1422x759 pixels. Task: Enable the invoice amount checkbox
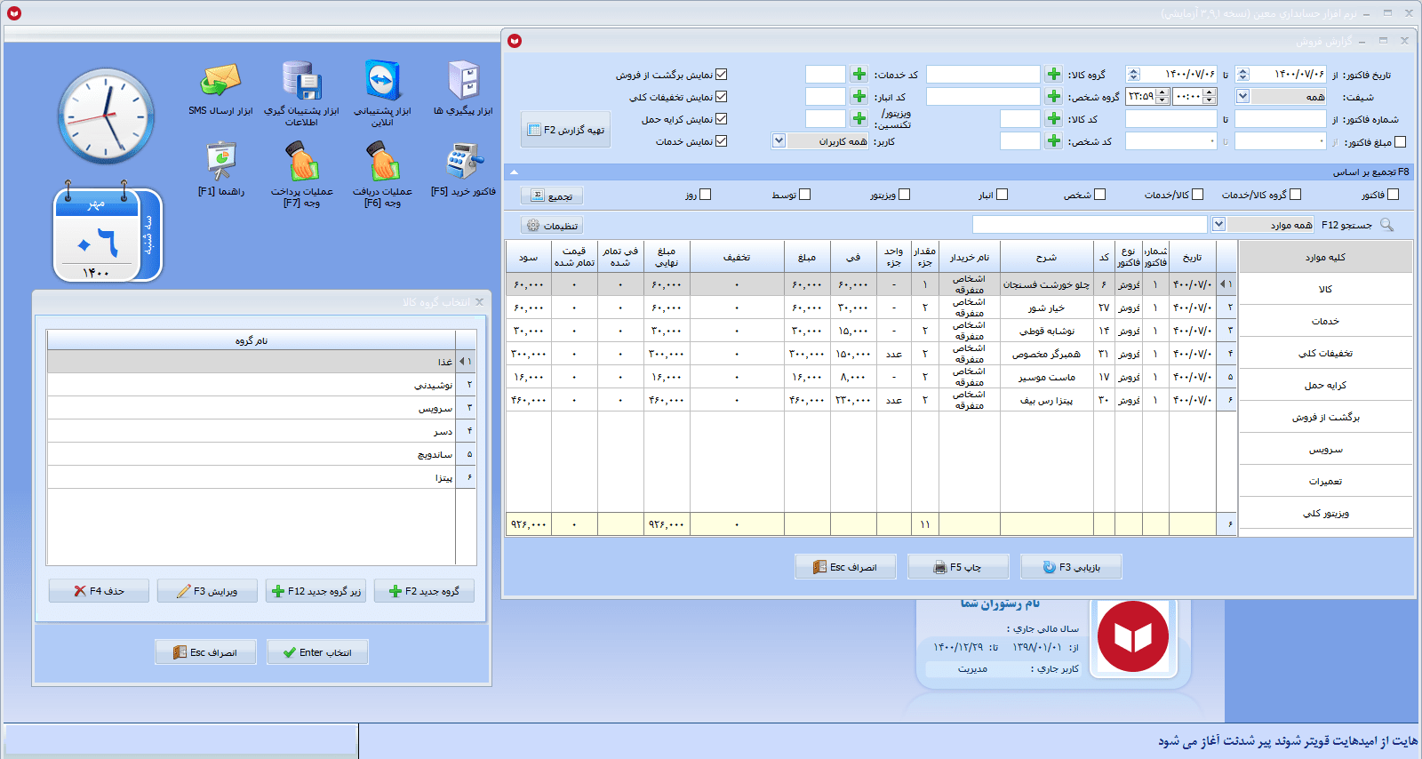[1401, 141]
